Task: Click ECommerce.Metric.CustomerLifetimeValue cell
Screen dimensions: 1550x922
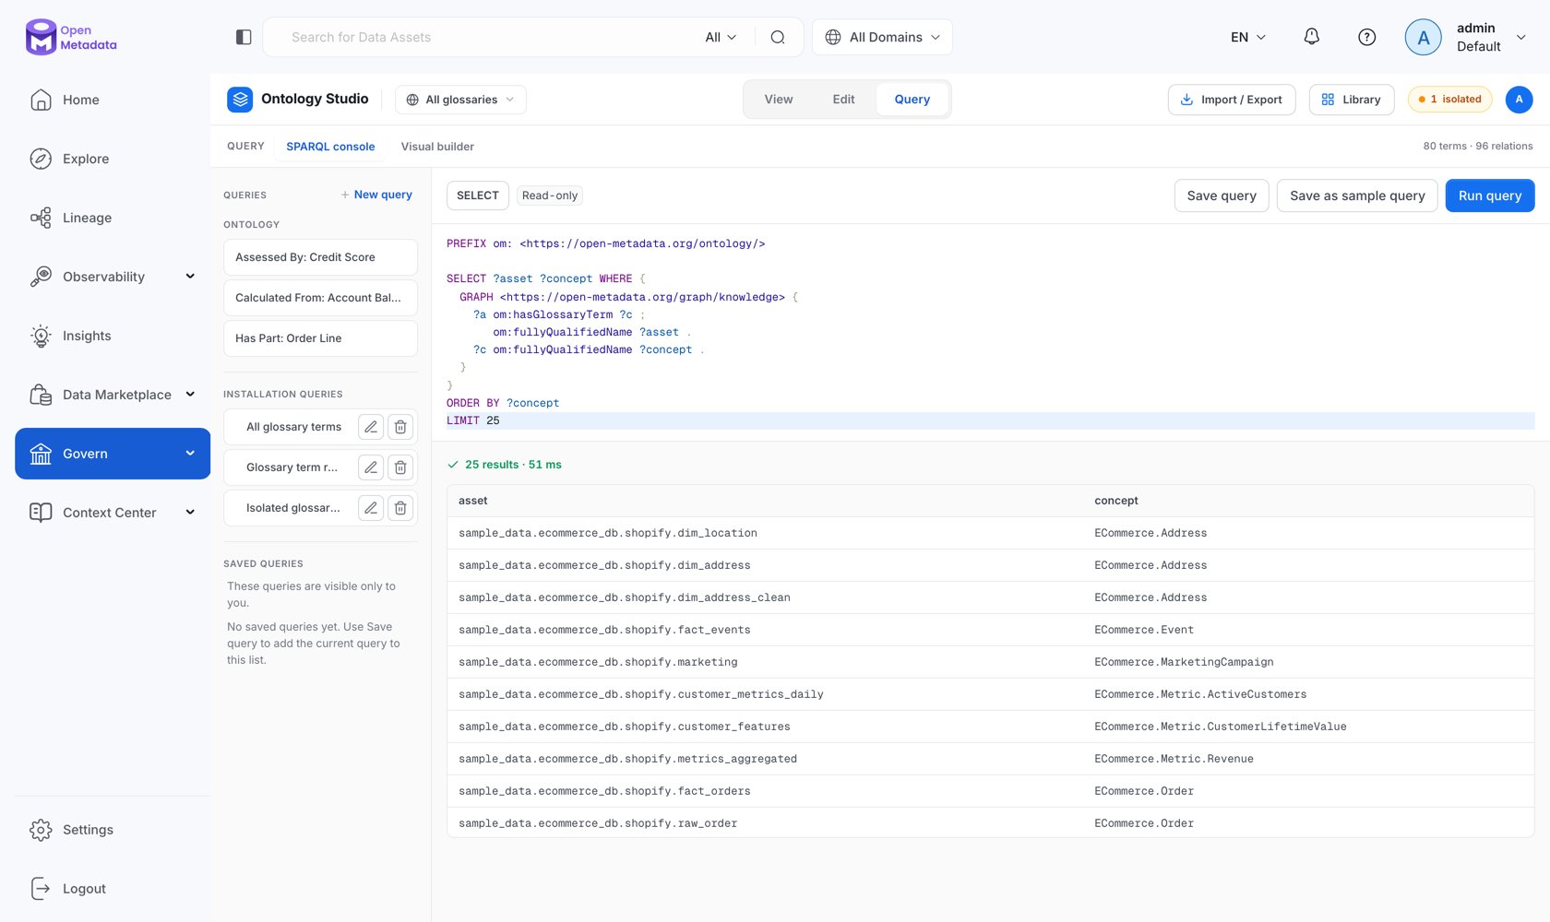Action: pyautogui.click(x=1221, y=727)
